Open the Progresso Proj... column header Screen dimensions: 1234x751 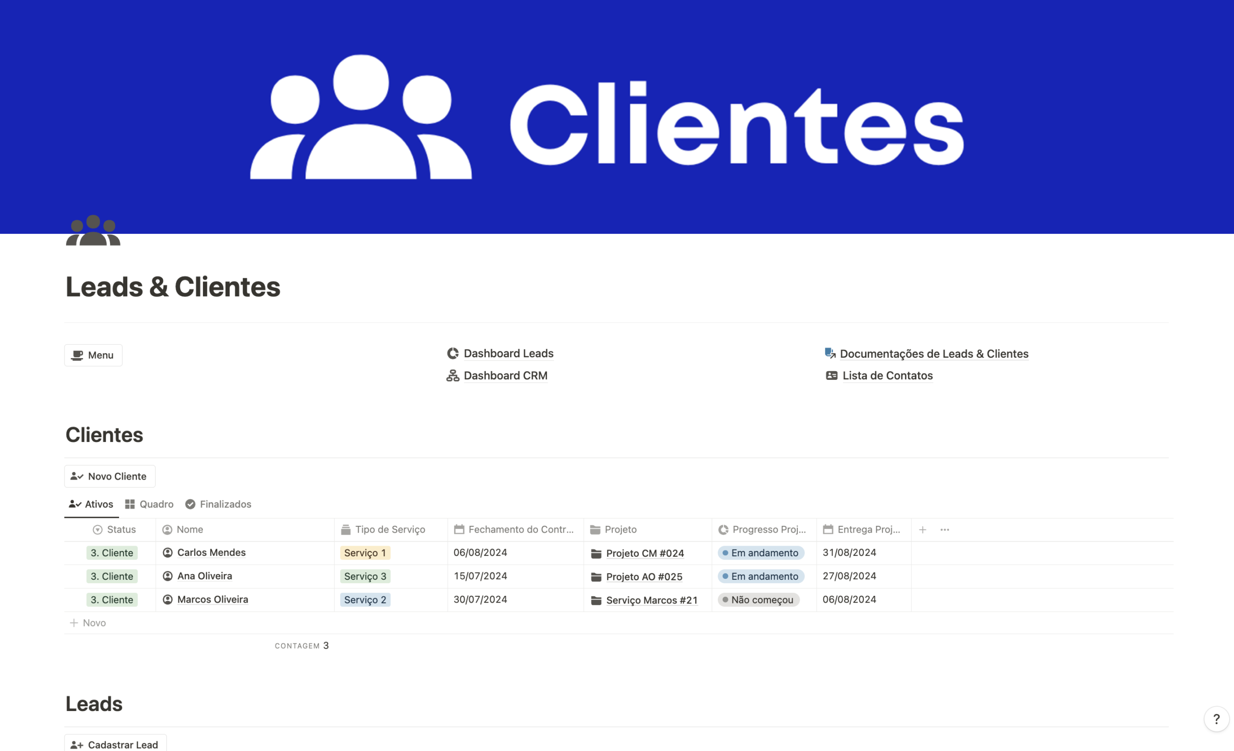pyautogui.click(x=764, y=530)
